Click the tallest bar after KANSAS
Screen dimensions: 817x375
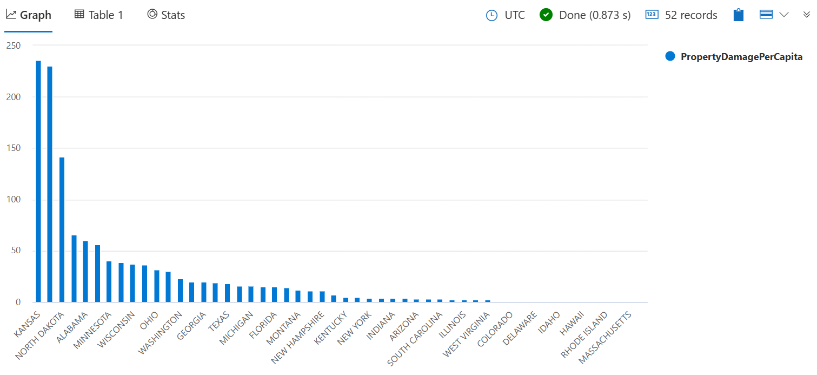tap(50, 185)
